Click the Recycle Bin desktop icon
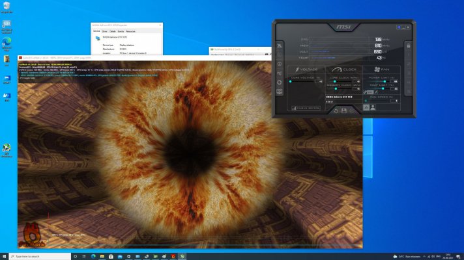This screenshot has width=464, height=260. click(7, 7)
